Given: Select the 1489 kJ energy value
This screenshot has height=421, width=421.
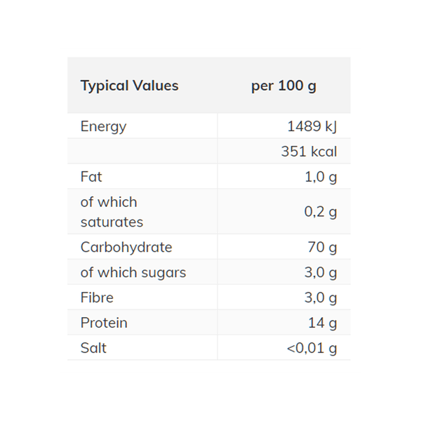Looking at the screenshot, I should [312, 127].
